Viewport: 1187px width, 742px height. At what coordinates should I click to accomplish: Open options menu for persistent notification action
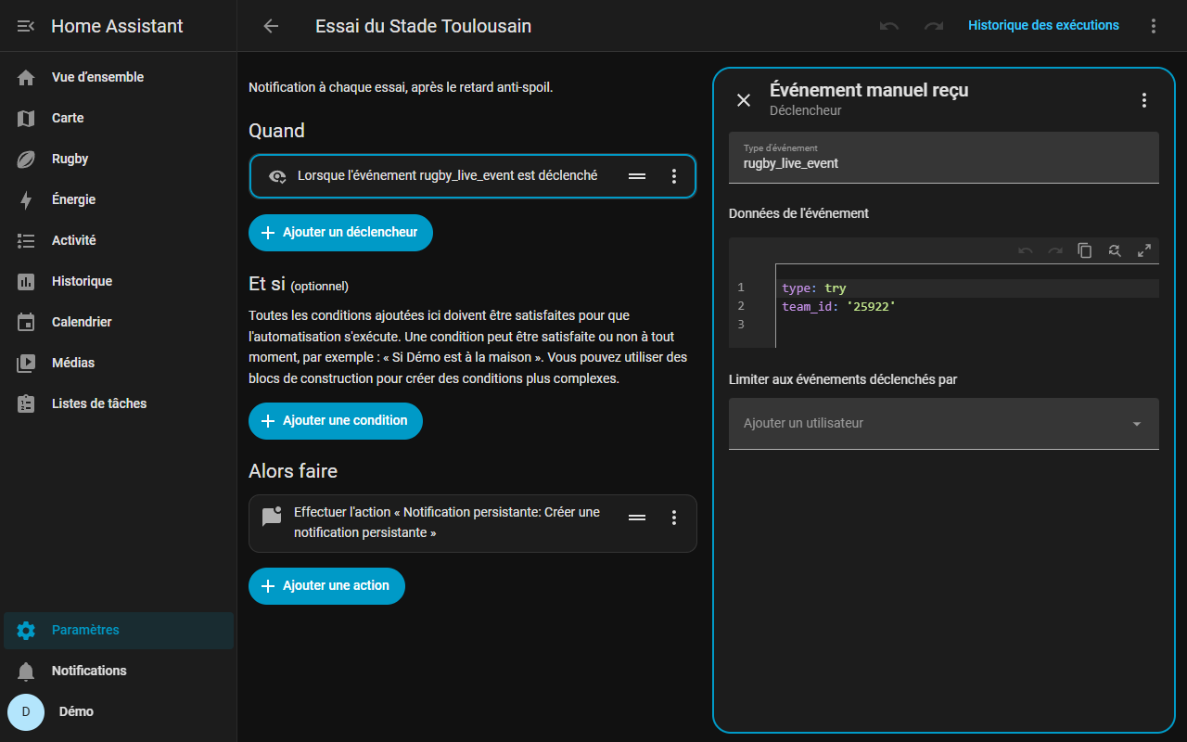coord(674,518)
